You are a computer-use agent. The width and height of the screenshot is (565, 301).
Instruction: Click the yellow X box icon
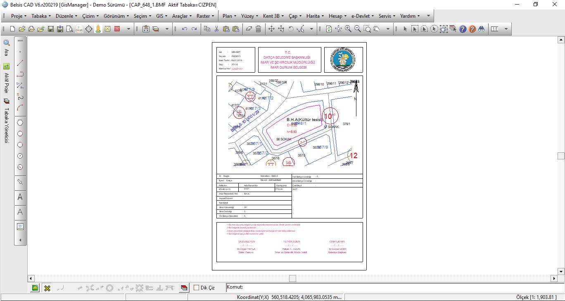tap(107, 29)
